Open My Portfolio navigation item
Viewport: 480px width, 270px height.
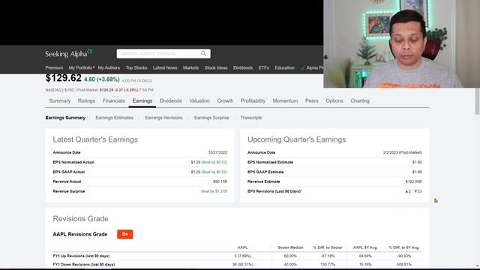(x=80, y=67)
